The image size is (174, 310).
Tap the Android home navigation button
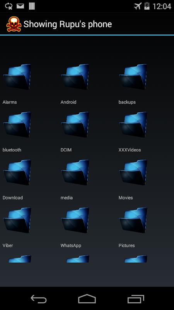point(87,299)
